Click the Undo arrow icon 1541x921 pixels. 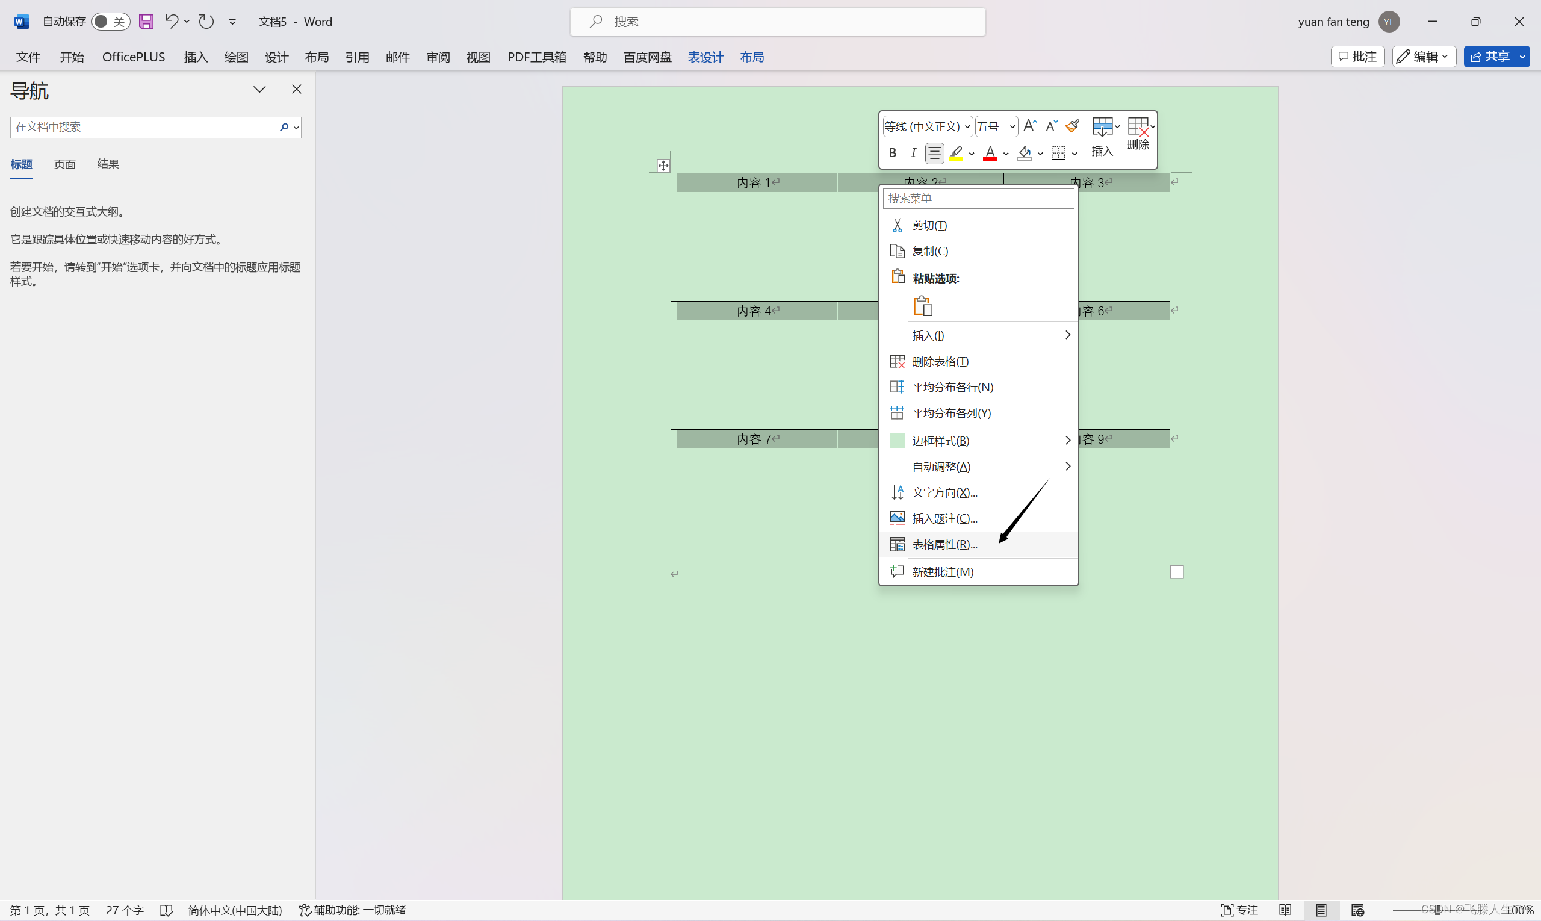[172, 22]
